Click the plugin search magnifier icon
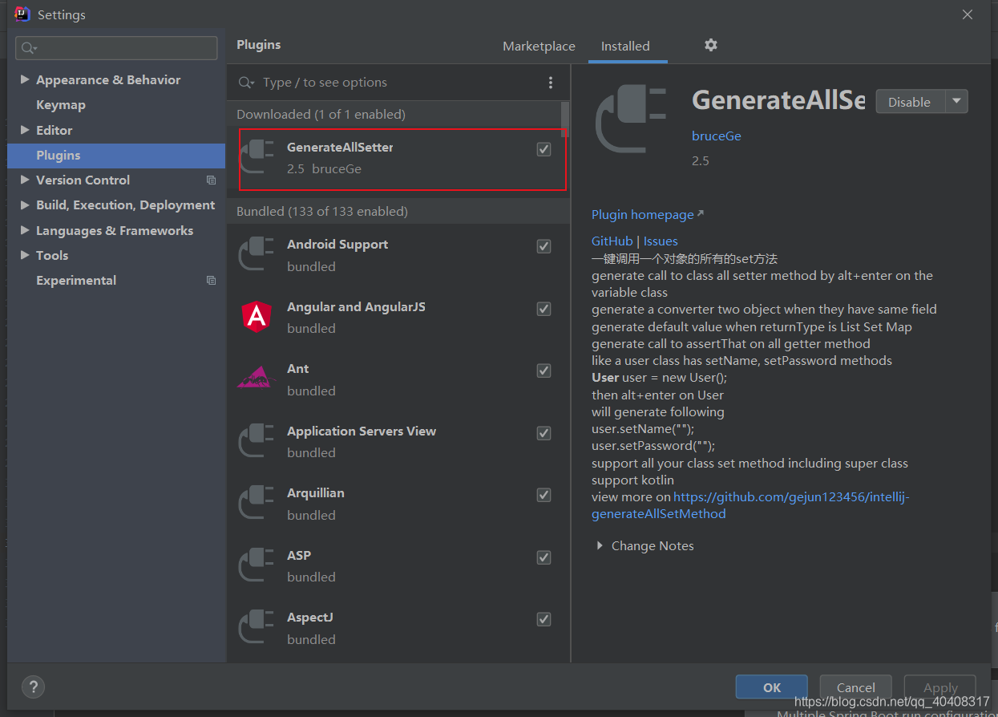Image resolution: width=998 pixels, height=717 pixels. [246, 83]
